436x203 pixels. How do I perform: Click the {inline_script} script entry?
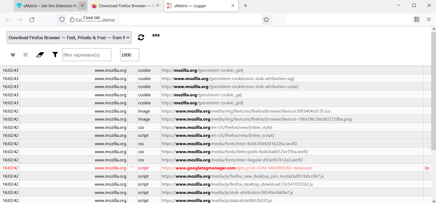(218, 136)
